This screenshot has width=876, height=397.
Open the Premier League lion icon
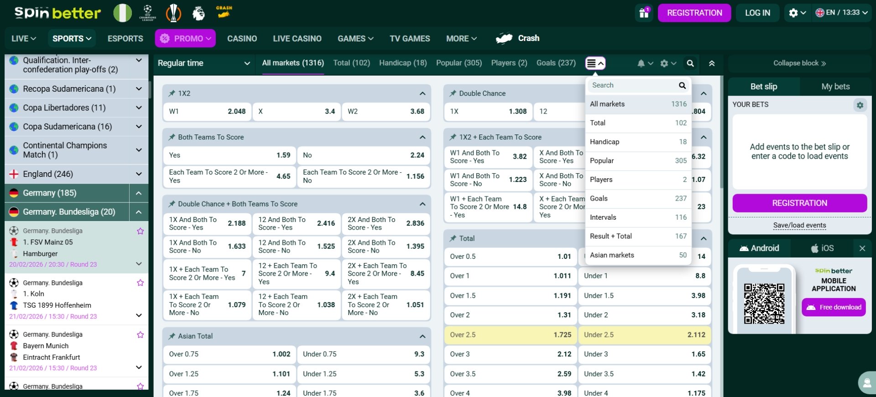click(x=198, y=13)
